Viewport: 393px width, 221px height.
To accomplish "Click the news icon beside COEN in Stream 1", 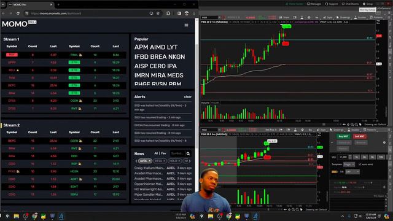I will pos(80,101).
